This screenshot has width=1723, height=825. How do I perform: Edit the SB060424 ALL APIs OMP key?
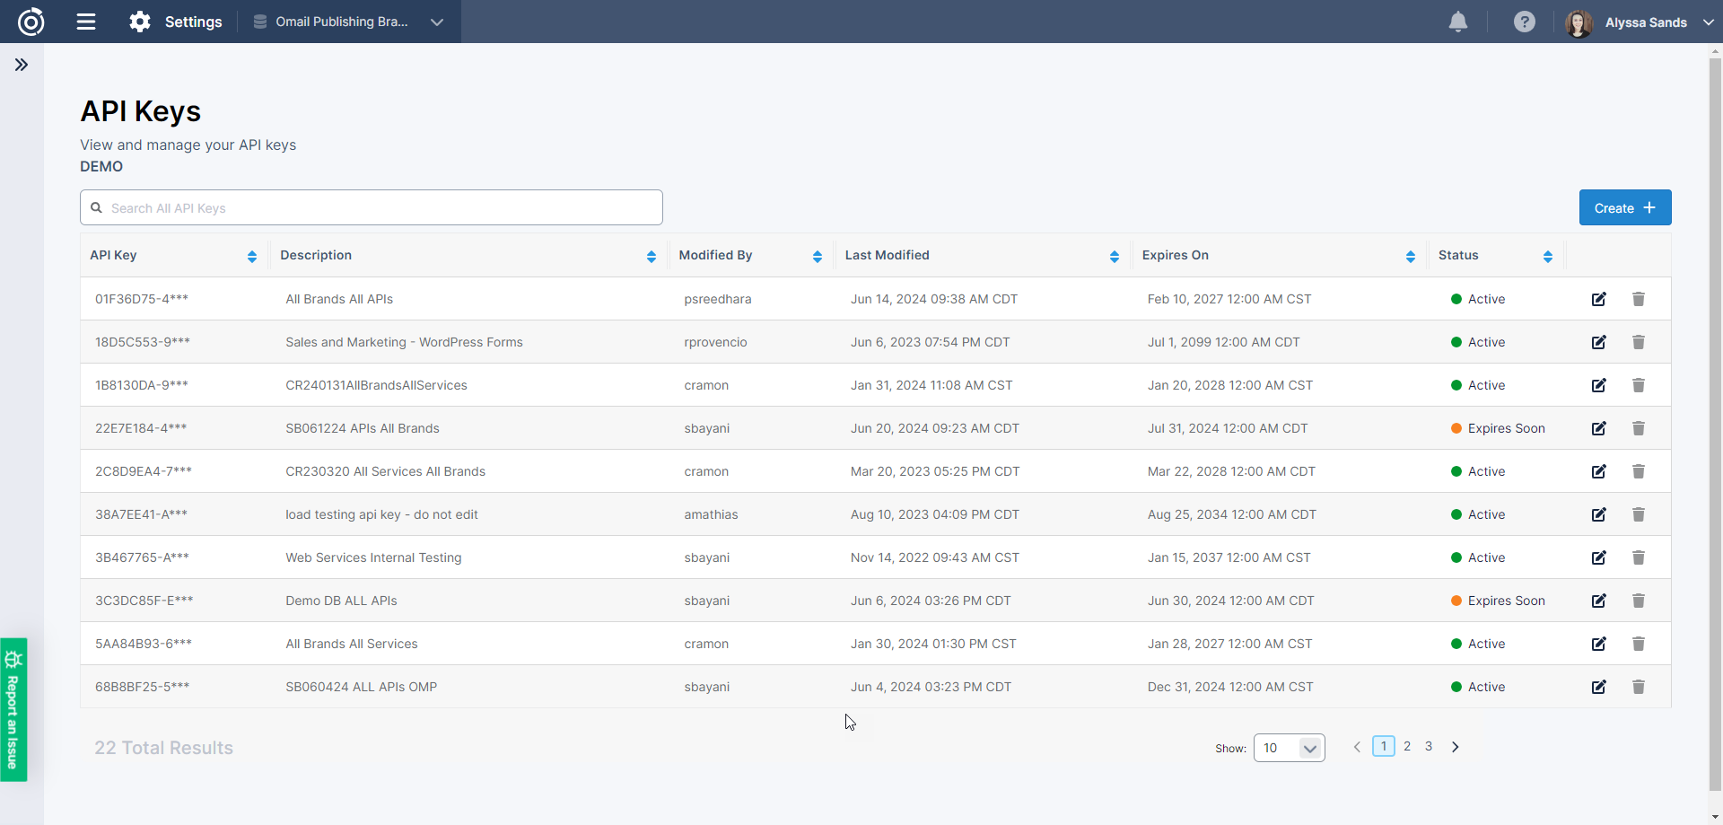pyautogui.click(x=1598, y=687)
